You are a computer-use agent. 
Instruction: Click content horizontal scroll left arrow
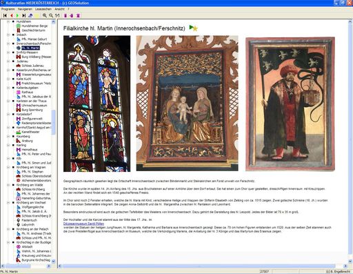click(x=60, y=266)
